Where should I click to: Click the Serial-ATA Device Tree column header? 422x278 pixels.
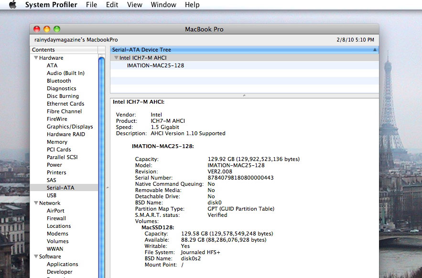coord(244,50)
